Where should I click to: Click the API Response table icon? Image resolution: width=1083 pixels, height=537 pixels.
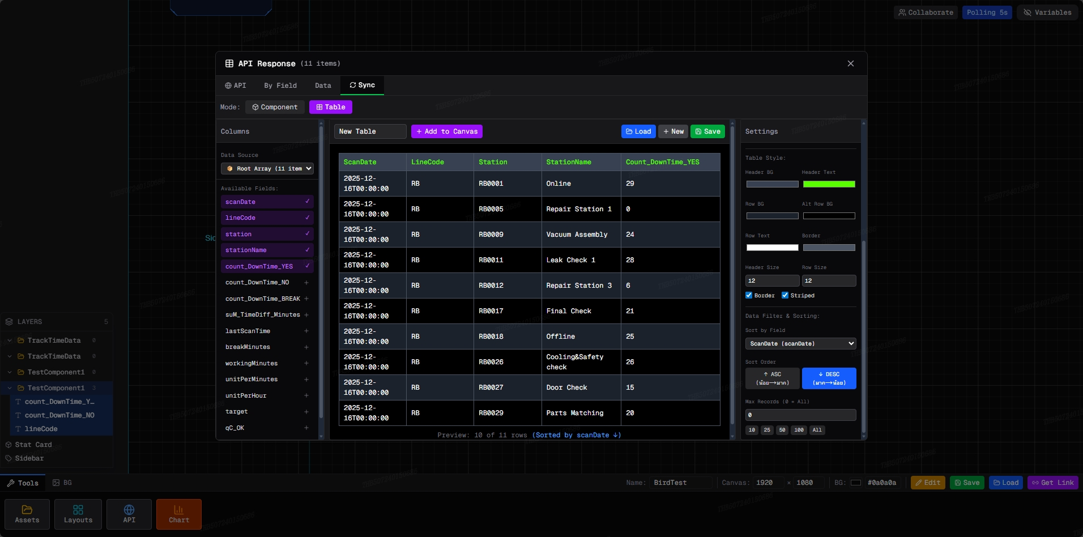229,63
